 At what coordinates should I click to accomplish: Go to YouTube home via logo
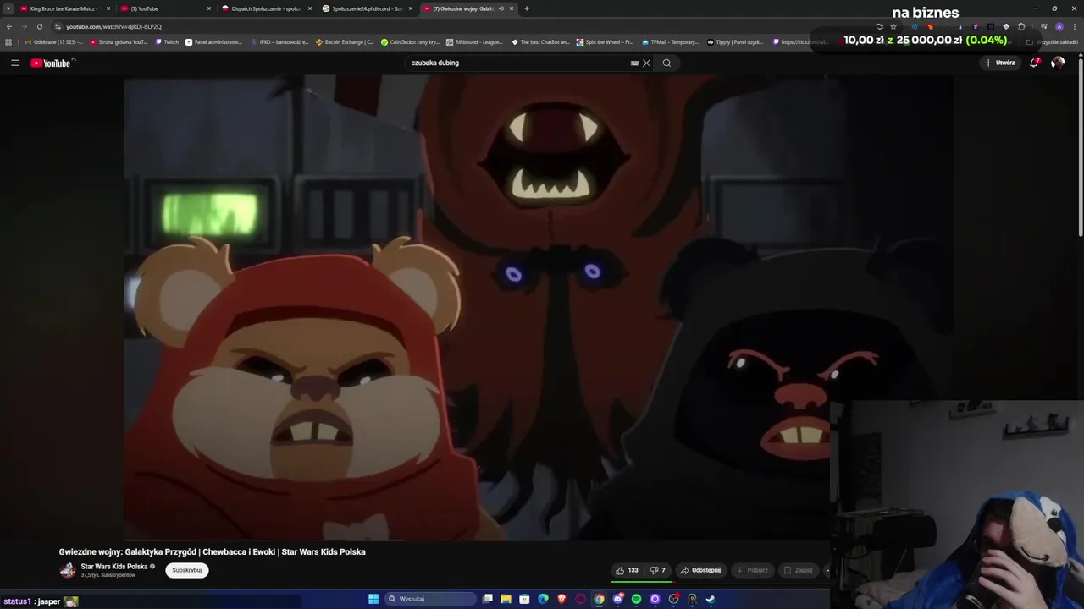click(53, 63)
